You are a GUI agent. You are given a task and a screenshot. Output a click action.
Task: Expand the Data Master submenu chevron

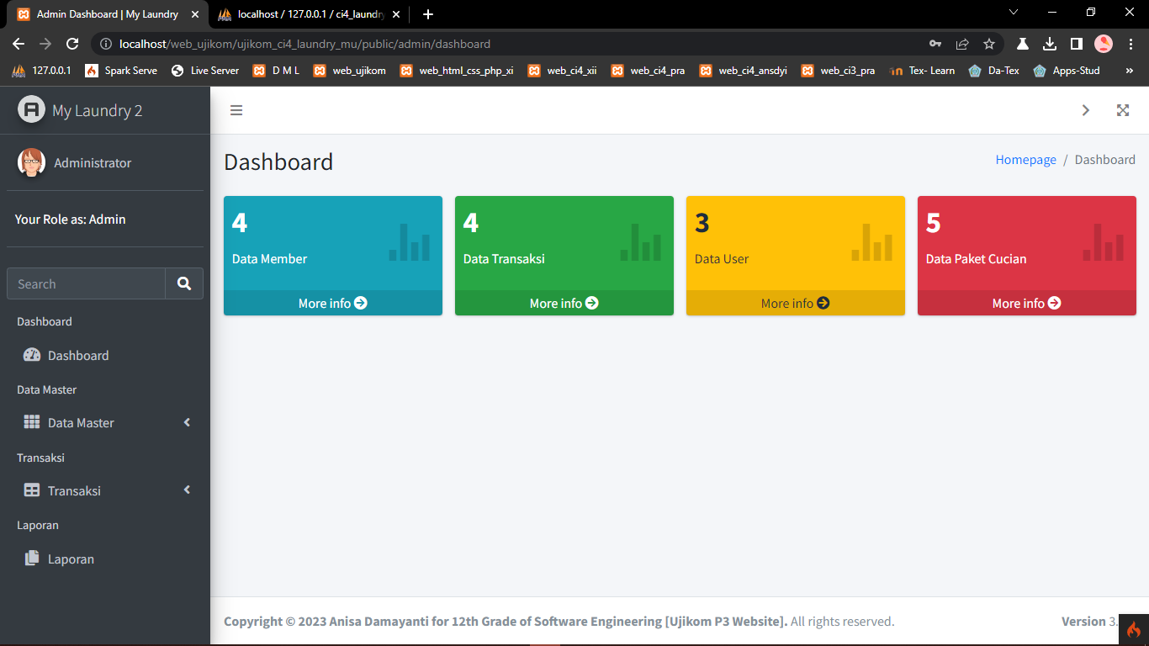(186, 422)
